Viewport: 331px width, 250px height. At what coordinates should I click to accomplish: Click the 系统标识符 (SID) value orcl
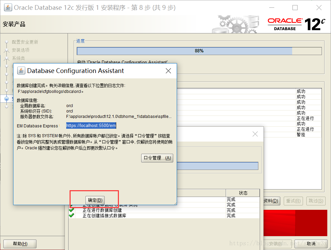[x=70, y=111]
